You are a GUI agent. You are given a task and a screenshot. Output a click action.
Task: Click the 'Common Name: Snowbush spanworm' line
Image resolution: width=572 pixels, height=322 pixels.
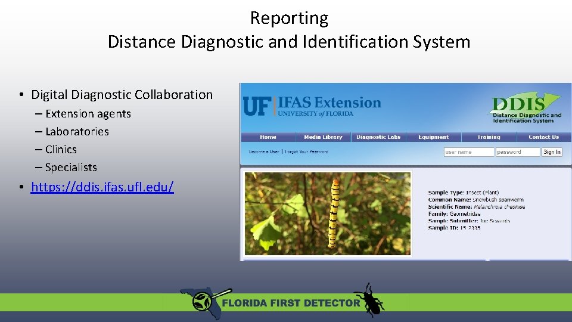(x=475, y=200)
